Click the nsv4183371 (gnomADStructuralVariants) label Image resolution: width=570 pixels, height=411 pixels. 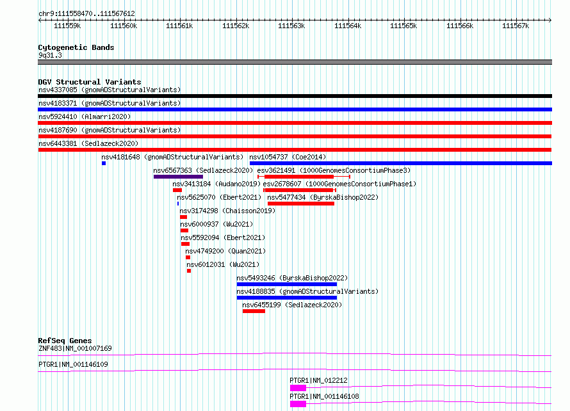pos(110,103)
